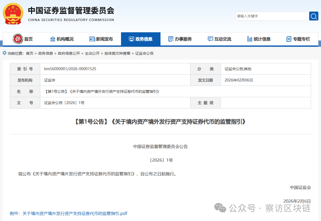Click the location pin icon in breadcrumb
The height and width of the screenshot is (221, 321).
[x=4, y=53]
